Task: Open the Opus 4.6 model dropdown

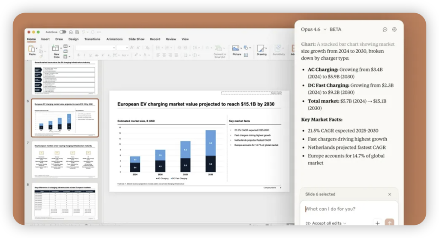Action: point(313,30)
